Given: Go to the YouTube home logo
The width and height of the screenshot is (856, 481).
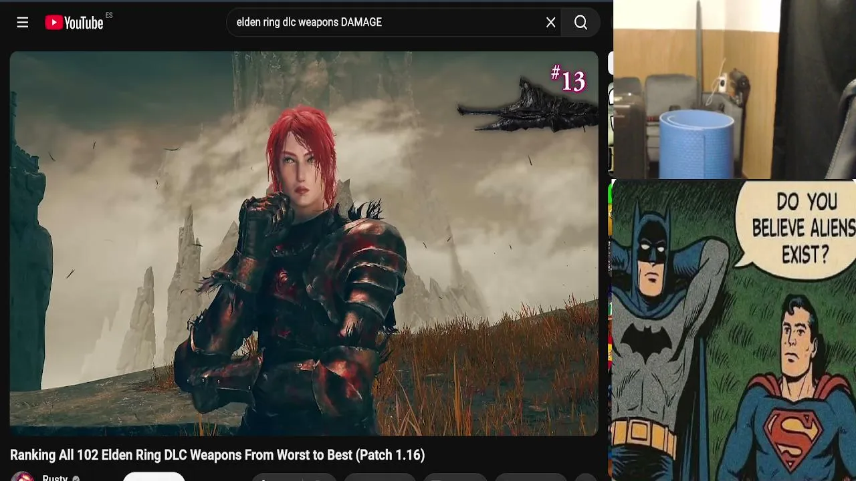Looking at the screenshot, I should 74,23.
